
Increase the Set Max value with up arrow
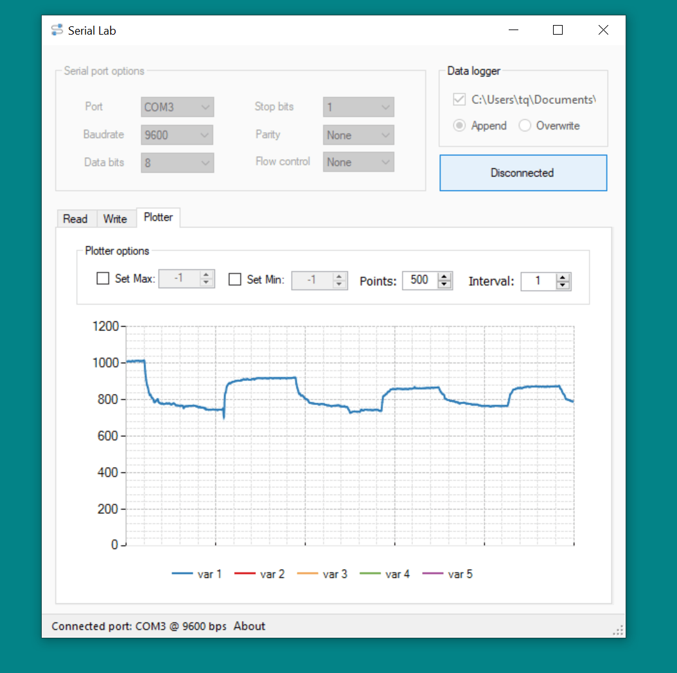206,274
